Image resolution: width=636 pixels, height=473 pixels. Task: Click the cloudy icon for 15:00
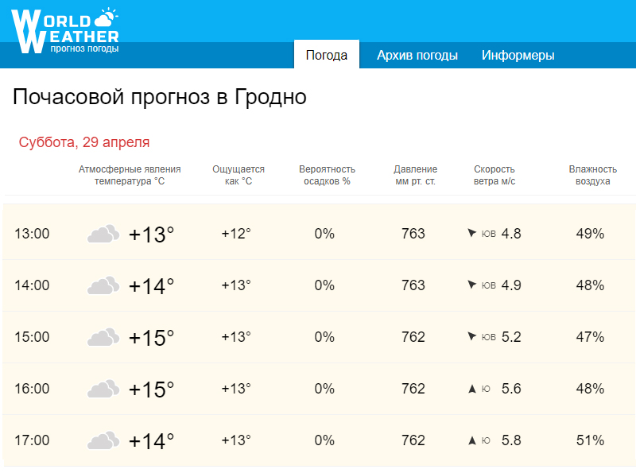click(103, 338)
